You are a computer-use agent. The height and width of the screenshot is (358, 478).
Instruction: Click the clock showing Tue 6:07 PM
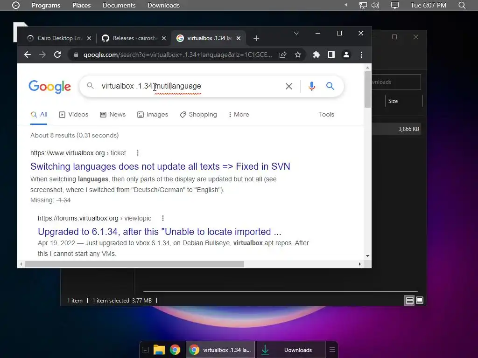429,5
